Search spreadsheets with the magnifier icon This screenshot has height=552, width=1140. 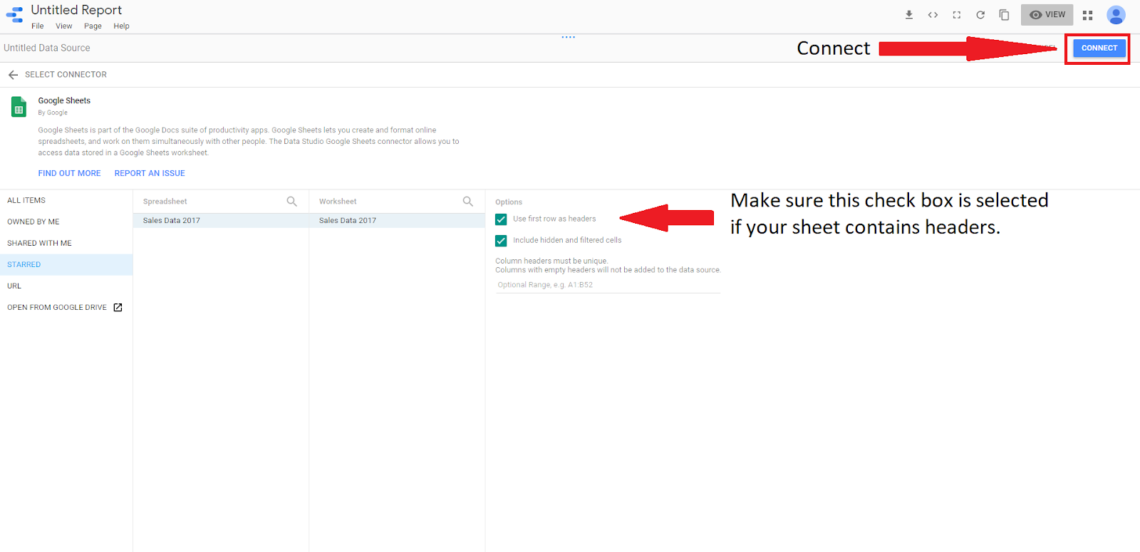tap(291, 202)
